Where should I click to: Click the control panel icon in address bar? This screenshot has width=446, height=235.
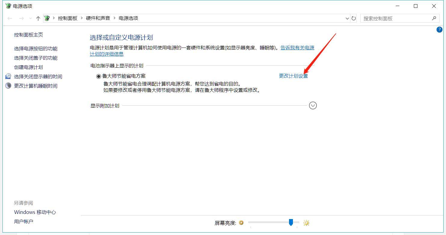point(47,18)
